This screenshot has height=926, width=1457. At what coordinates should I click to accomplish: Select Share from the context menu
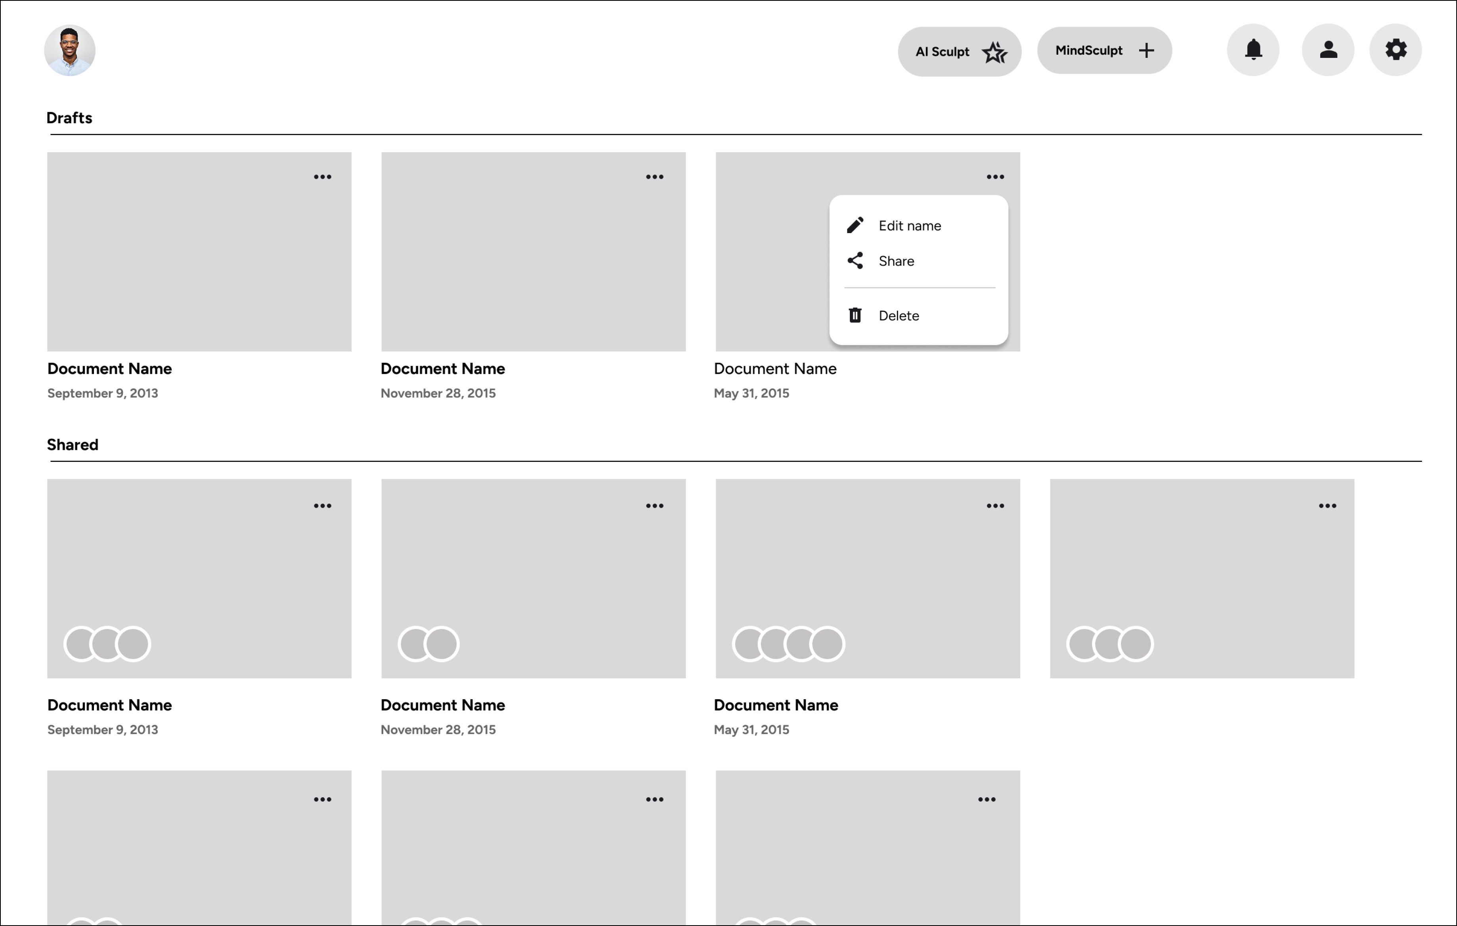click(896, 261)
